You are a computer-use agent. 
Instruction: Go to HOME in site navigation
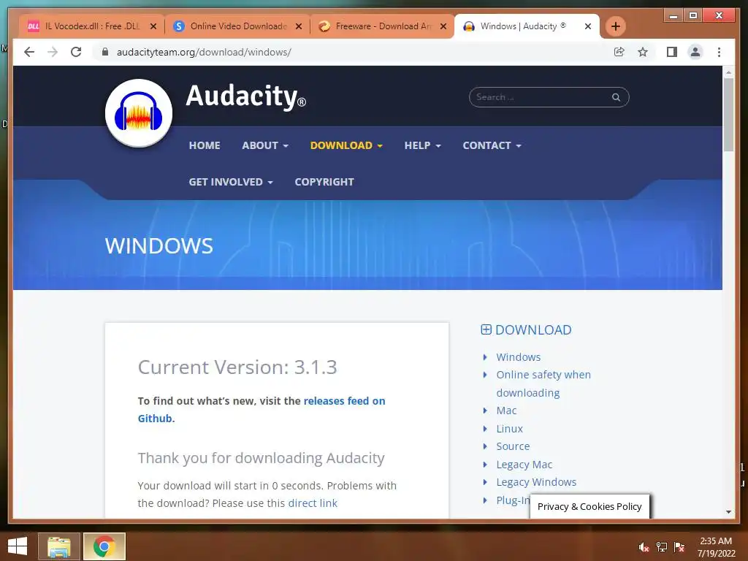pyautogui.click(x=205, y=145)
